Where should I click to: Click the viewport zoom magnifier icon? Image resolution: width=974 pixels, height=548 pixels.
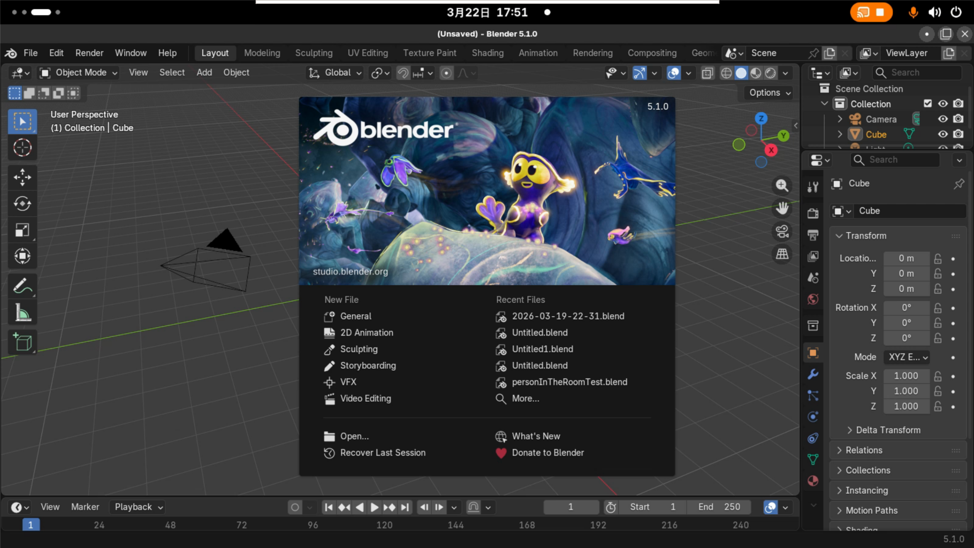(x=782, y=185)
